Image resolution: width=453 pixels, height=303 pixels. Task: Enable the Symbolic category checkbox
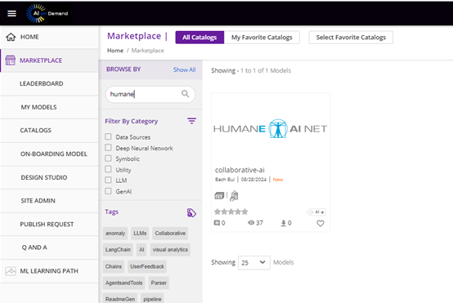tap(108, 158)
